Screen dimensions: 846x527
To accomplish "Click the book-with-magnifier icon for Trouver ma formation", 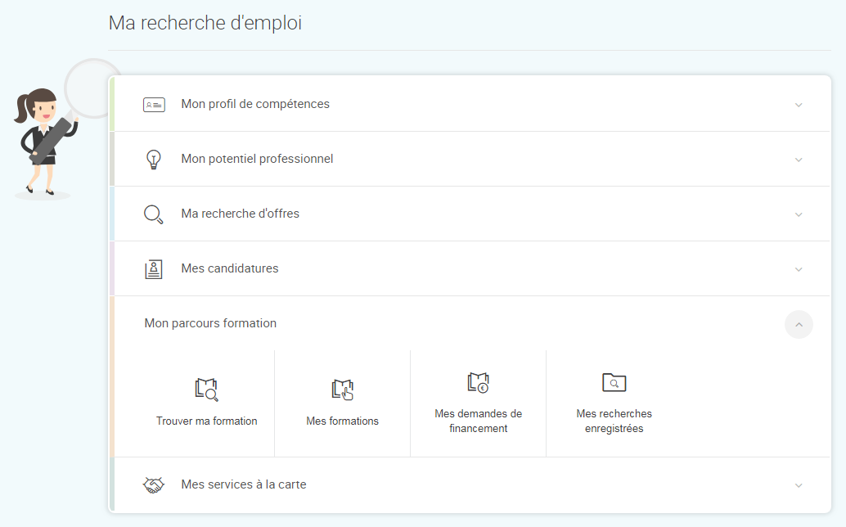I will (207, 390).
